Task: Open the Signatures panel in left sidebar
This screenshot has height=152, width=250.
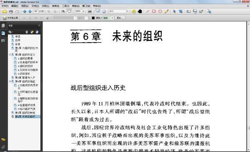Action: [x=3, y=41]
